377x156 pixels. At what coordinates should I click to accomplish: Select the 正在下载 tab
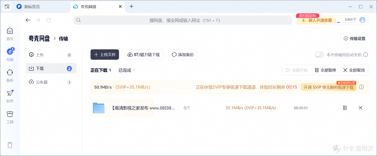101,70
